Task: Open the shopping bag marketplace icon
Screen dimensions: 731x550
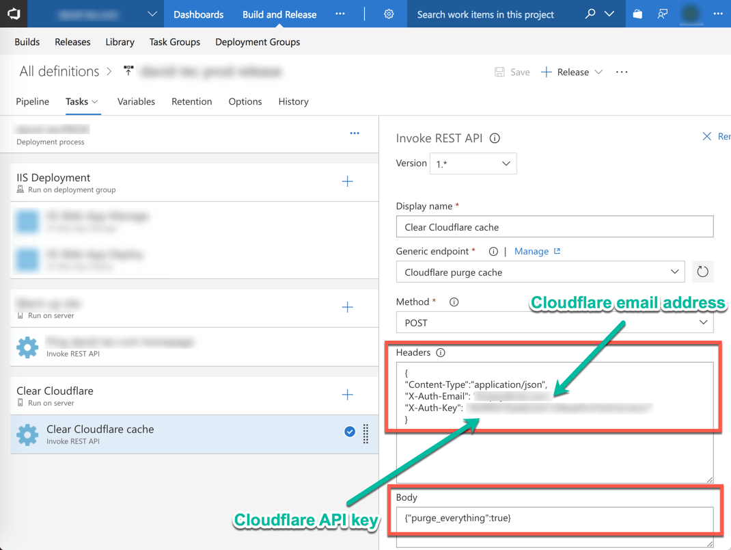Action: click(x=637, y=14)
